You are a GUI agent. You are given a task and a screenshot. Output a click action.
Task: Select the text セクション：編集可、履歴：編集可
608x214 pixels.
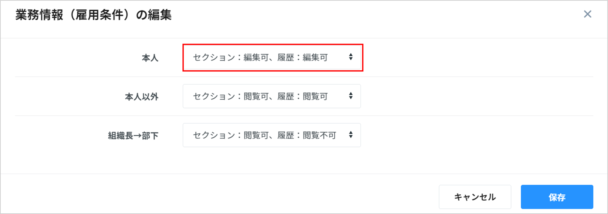[x=260, y=58]
